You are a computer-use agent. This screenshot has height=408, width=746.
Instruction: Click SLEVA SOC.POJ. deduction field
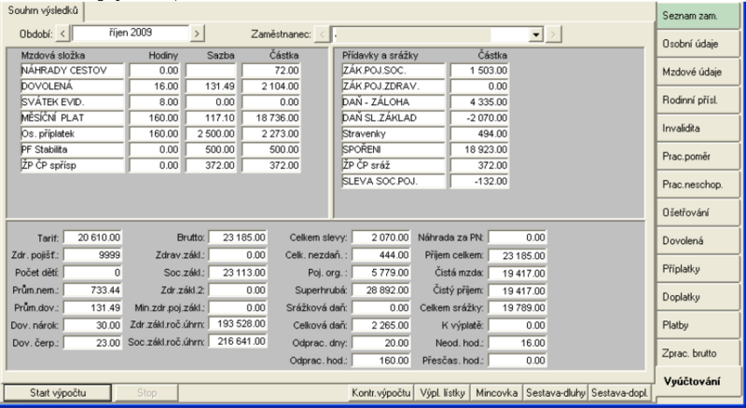coord(394,181)
